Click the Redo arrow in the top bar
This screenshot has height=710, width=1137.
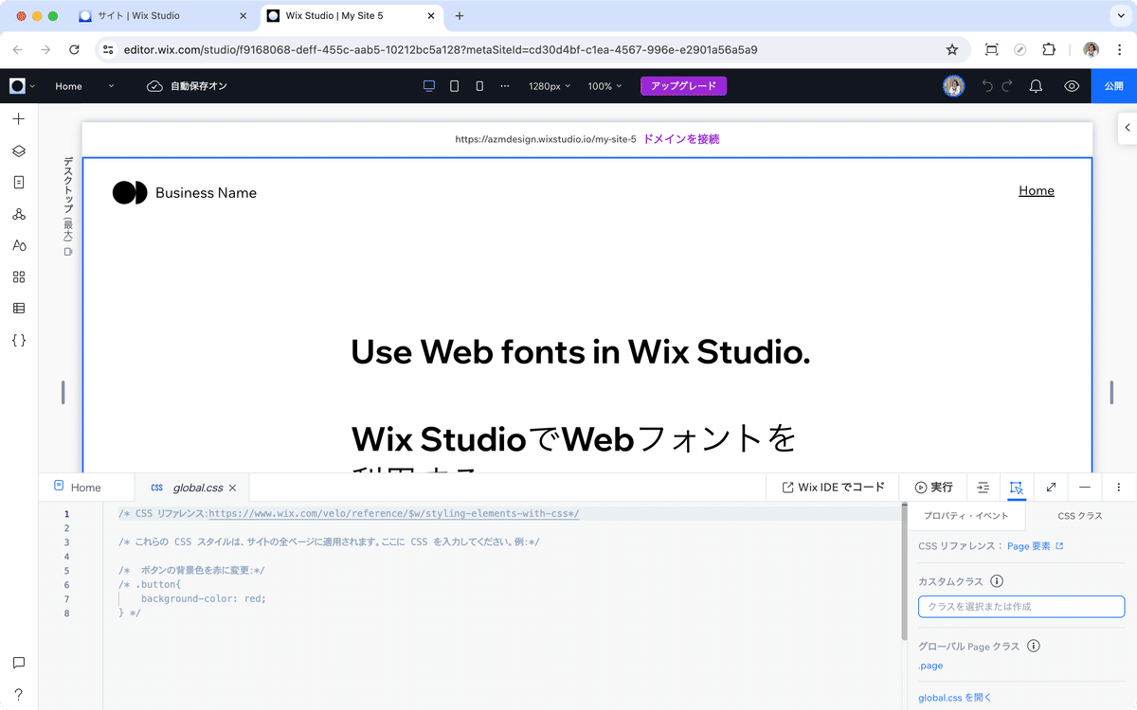[x=1007, y=86]
